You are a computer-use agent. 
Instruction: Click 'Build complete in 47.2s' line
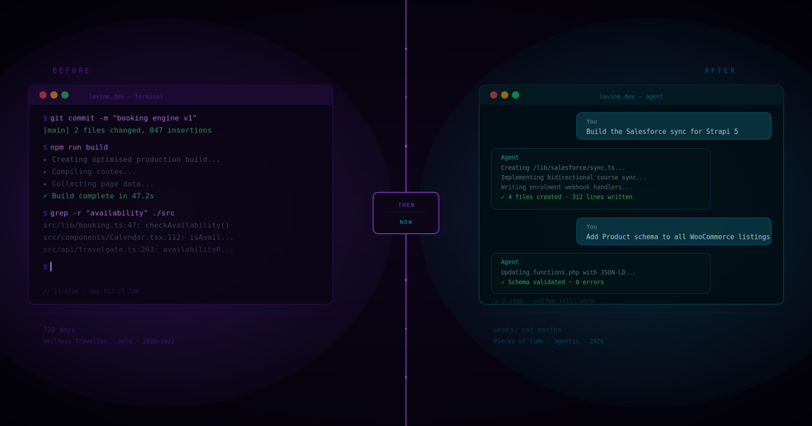[x=99, y=196]
